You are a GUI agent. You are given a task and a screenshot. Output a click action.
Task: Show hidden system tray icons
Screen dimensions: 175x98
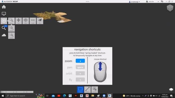coord(143,96)
